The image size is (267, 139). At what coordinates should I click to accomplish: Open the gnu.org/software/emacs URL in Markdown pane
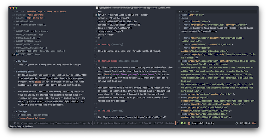pyautogui.click(x=134, y=75)
